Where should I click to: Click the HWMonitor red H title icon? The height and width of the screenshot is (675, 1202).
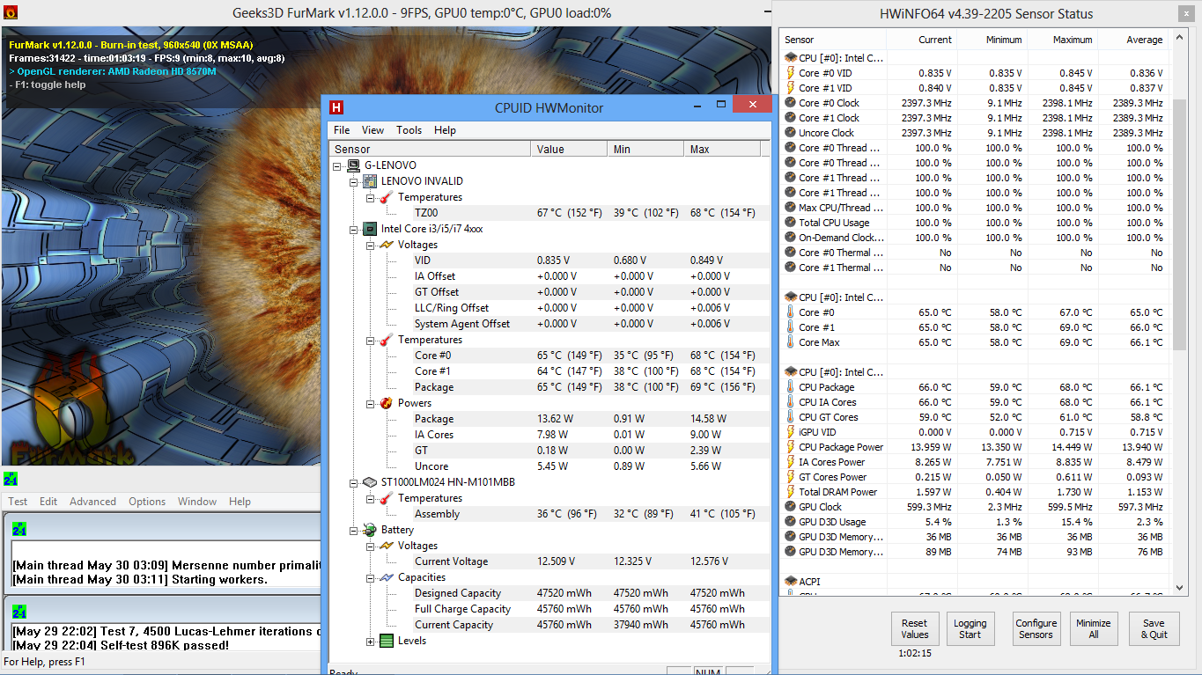(x=336, y=107)
